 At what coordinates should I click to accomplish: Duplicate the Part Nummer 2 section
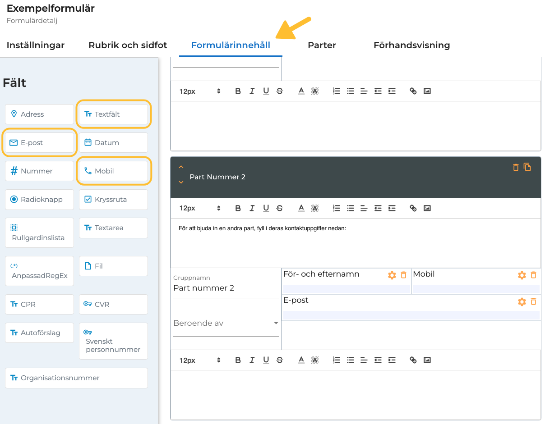coord(527,167)
